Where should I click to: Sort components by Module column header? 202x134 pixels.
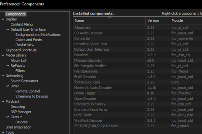tap(186, 20)
